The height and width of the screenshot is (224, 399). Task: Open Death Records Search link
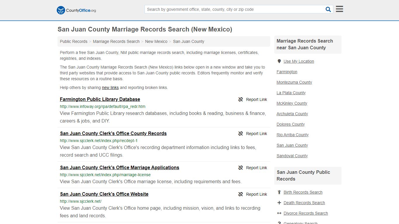[304, 203]
